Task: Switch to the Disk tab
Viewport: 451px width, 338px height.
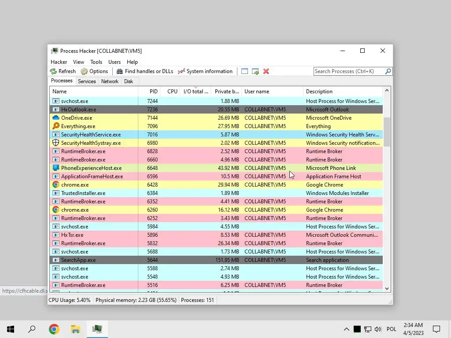Action: coord(129,81)
